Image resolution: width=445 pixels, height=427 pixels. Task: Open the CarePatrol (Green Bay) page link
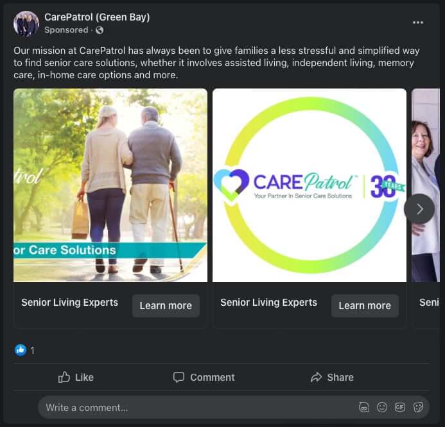coord(97,17)
